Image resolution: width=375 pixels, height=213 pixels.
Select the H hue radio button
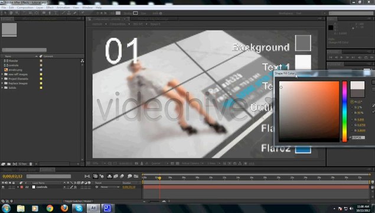(352, 102)
